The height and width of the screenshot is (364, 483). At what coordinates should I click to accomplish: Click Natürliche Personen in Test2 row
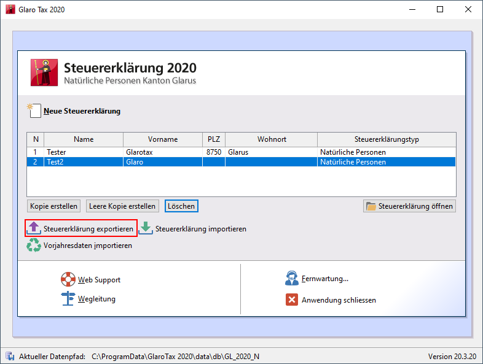[x=387, y=162]
